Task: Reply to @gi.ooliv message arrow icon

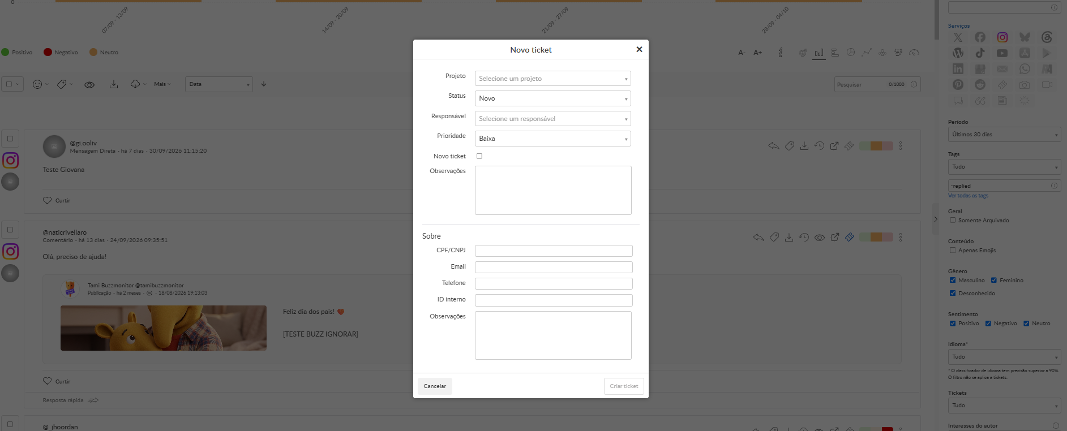Action: (x=774, y=146)
